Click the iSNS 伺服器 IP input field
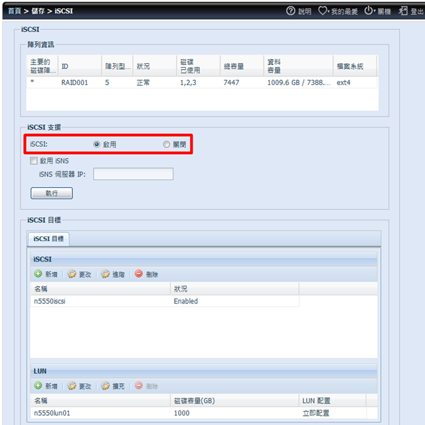The width and height of the screenshot is (425, 425). (133, 174)
